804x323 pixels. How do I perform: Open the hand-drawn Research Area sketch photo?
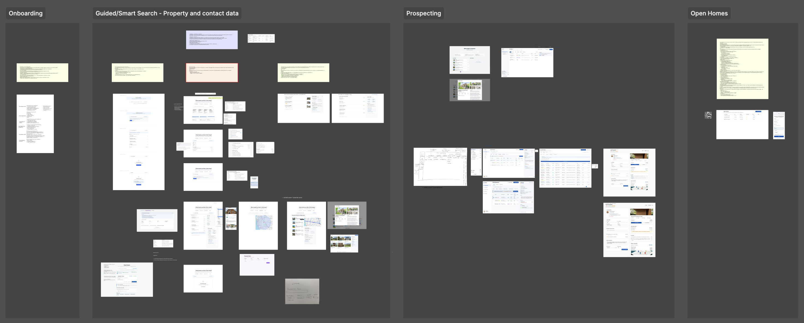click(x=302, y=291)
